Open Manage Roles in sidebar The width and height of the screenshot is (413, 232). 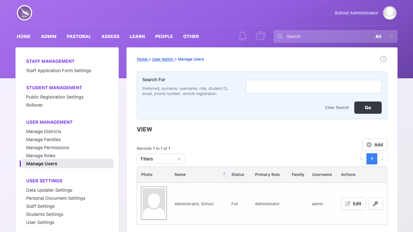pos(41,156)
